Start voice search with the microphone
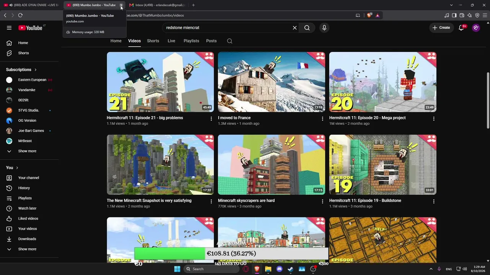The image size is (490, 275). point(324,27)
